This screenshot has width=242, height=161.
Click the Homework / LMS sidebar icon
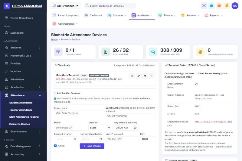[6, 55]
